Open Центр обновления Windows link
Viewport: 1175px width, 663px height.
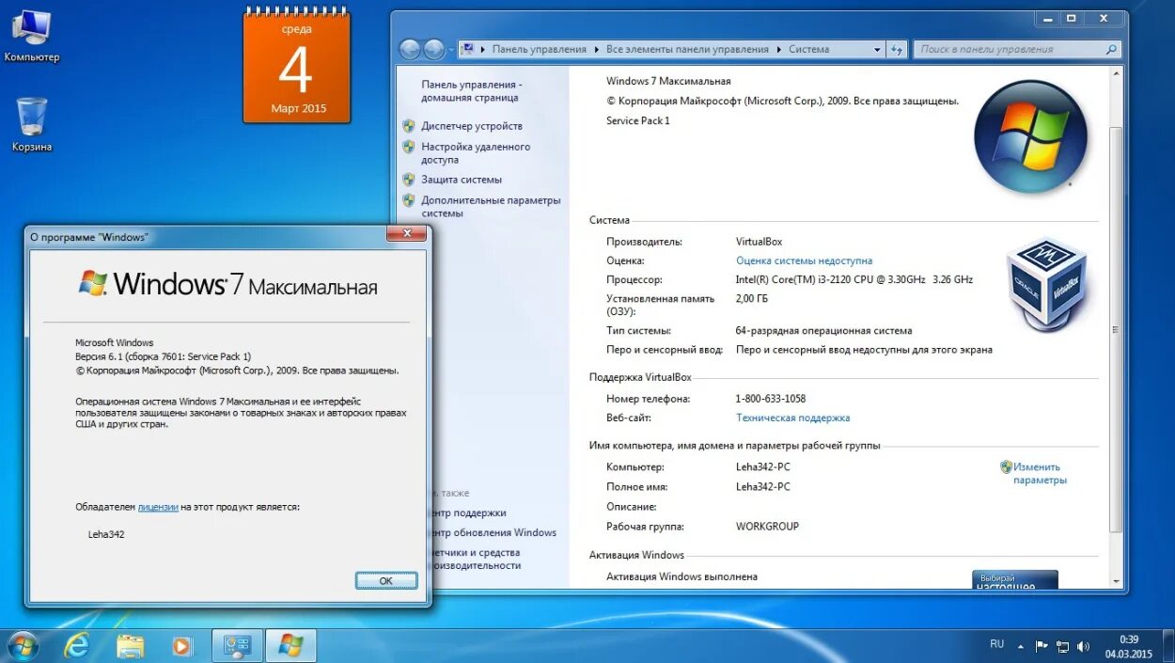pos(493,532)
